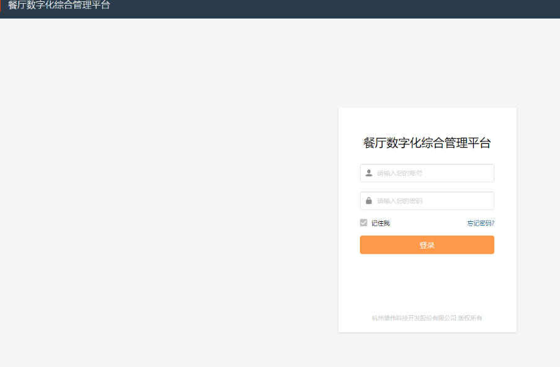Click the grey background below login card
Image resolution: width=560 pixels, height=367 pixels.
tap(427, 350)
